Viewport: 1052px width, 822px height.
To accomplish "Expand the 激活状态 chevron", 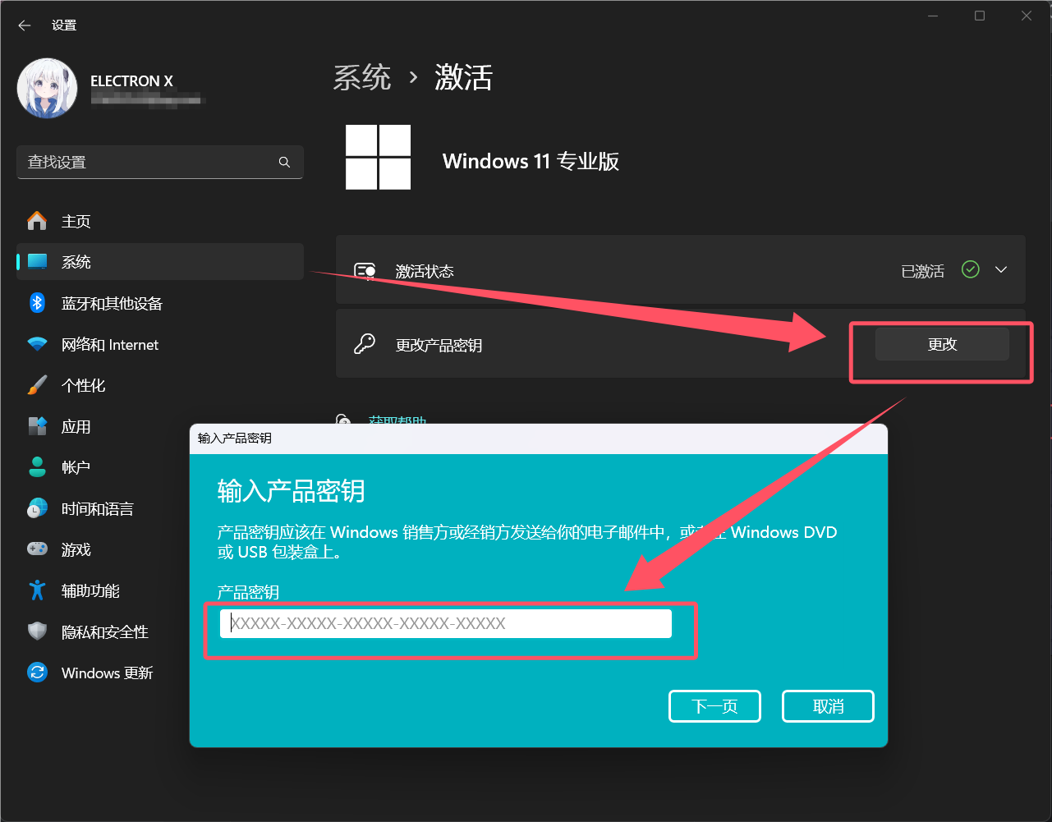I will click(1001, 270).
